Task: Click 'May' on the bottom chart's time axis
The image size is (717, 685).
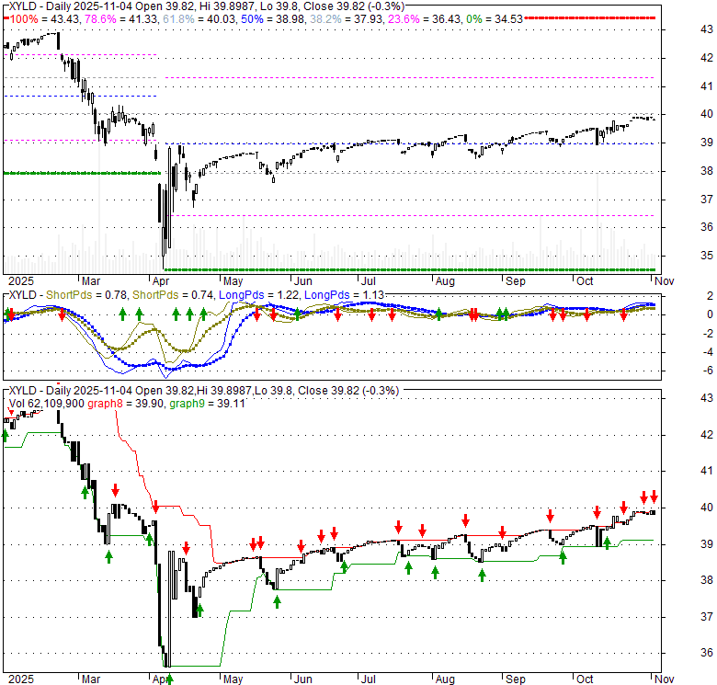Action: click(233, 679)
